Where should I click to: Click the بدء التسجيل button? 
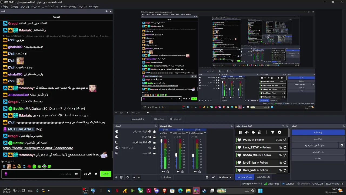[318, 139]
